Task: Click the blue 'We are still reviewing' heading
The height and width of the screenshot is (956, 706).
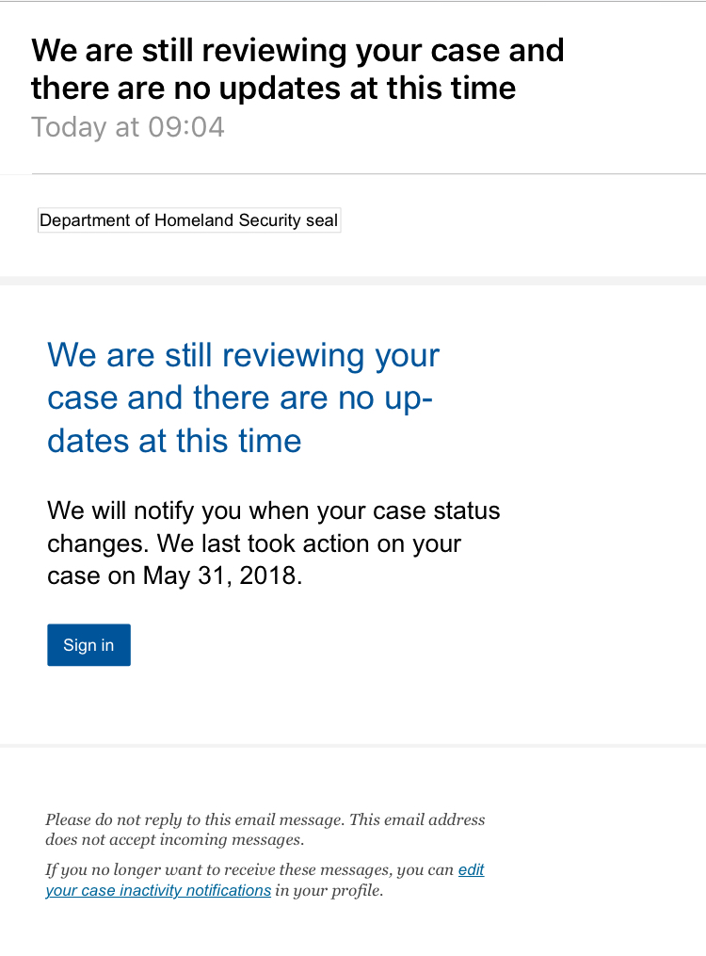Action: (x=243, y=397)
